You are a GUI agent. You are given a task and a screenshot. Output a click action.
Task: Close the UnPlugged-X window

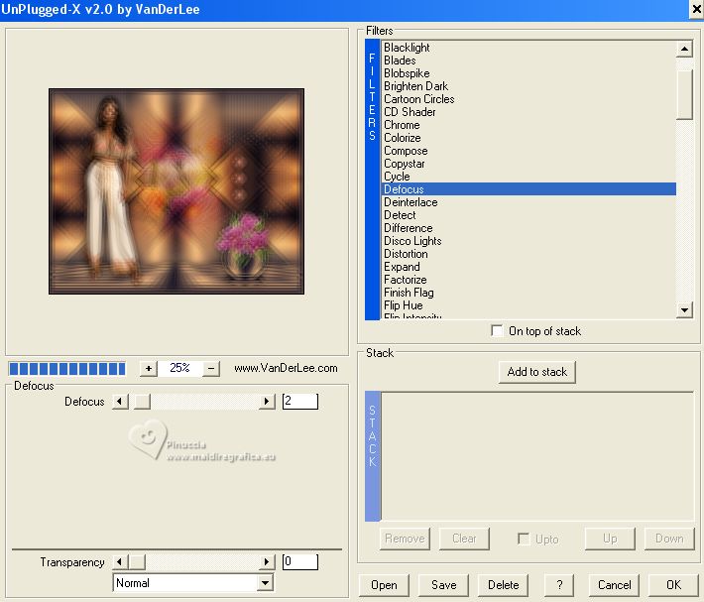click(696, 10)
